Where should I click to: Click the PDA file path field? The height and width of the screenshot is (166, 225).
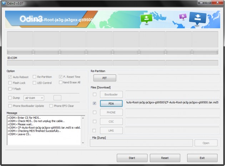172,103
